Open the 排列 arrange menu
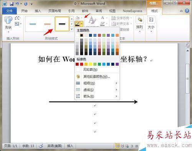 pos(139,24)
